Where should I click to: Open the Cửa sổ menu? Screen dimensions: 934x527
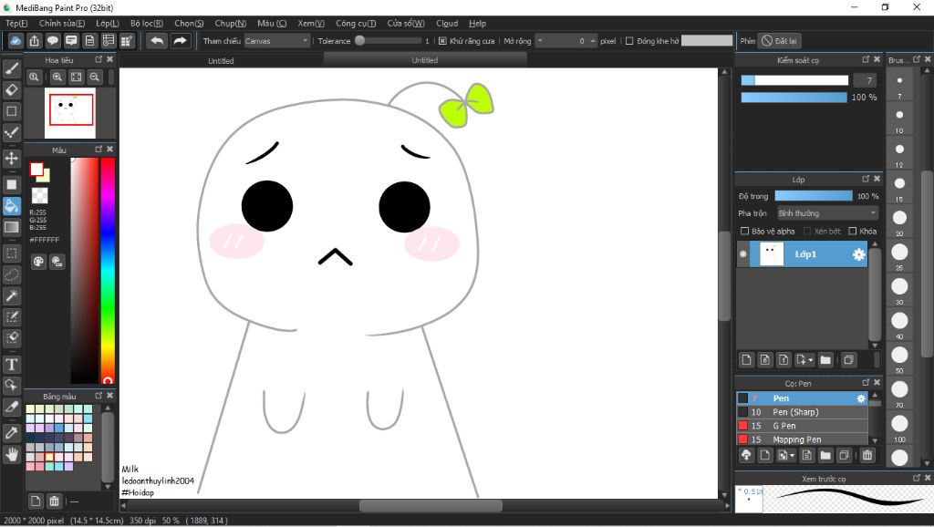[x=406, y=23]
